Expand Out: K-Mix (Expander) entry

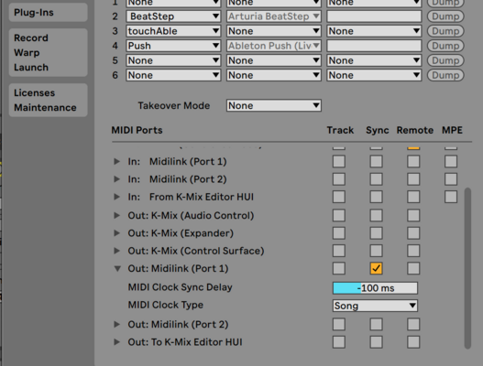click(116, 233)
